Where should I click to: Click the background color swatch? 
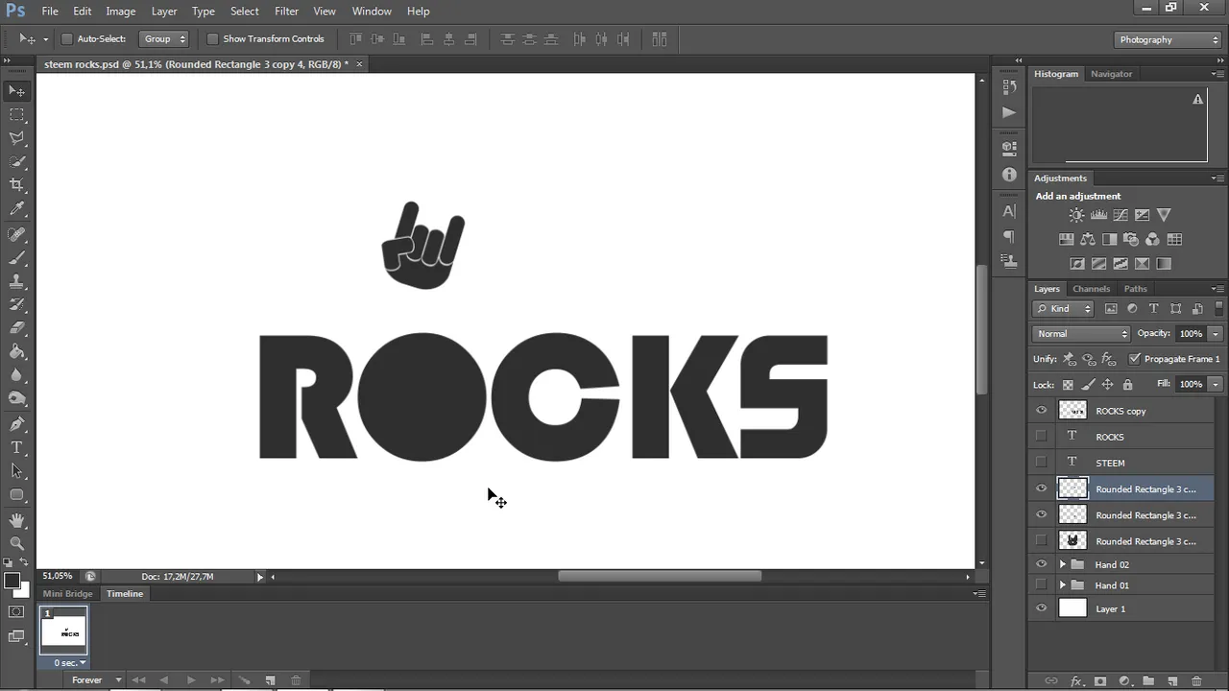click(22, 590)
